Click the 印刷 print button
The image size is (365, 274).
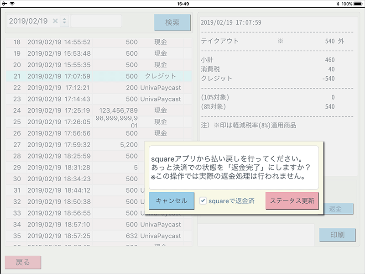coord(337,235)
